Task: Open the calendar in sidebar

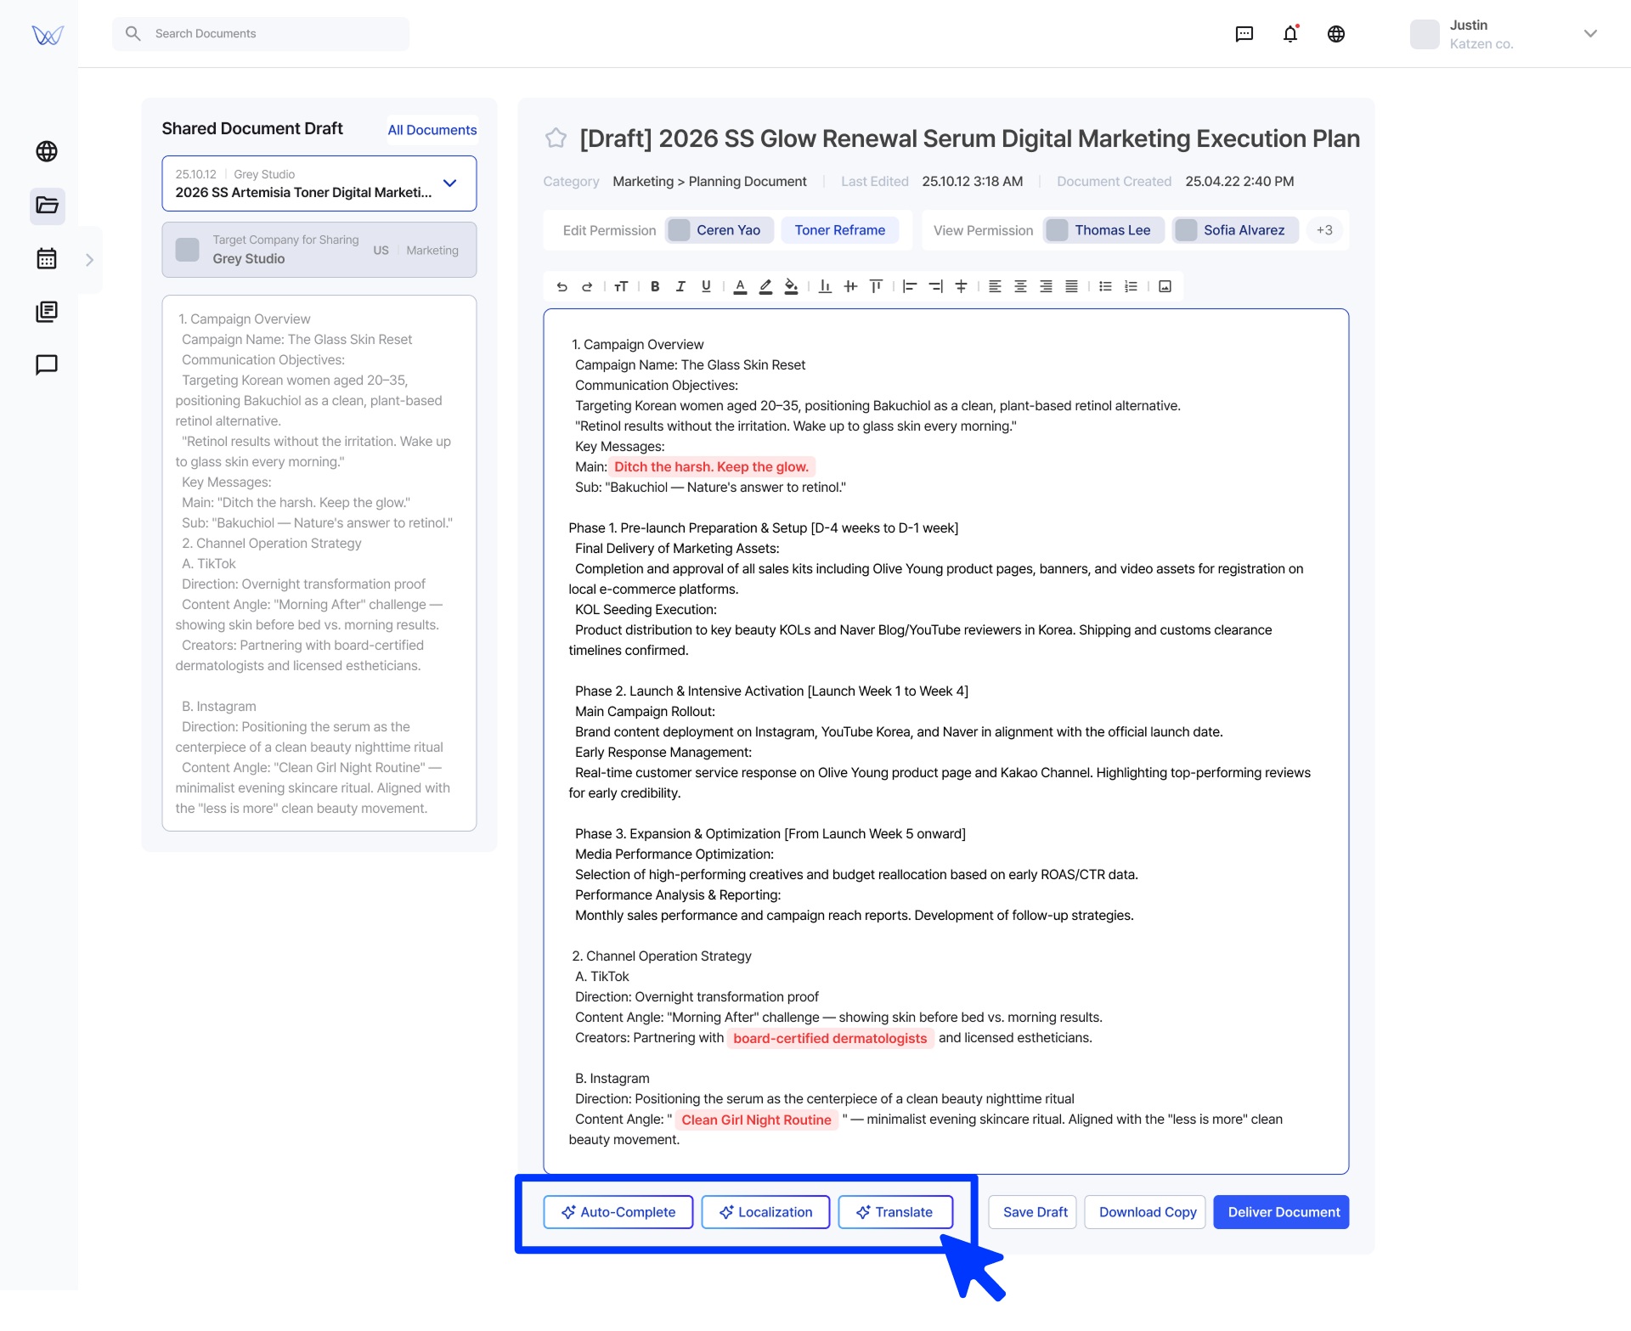Action: pos(47,259)
